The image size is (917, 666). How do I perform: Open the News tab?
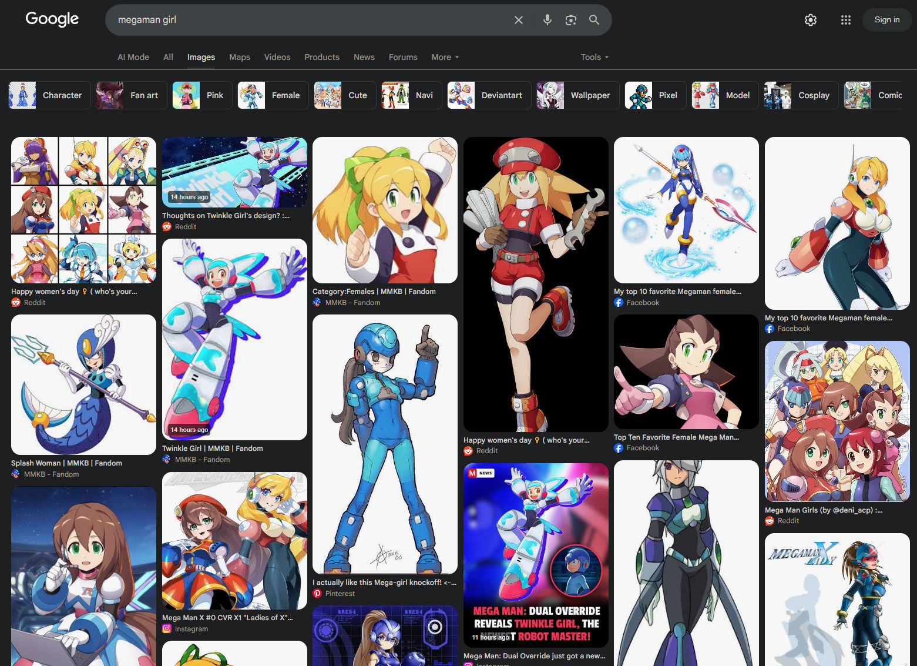point(364,57)
